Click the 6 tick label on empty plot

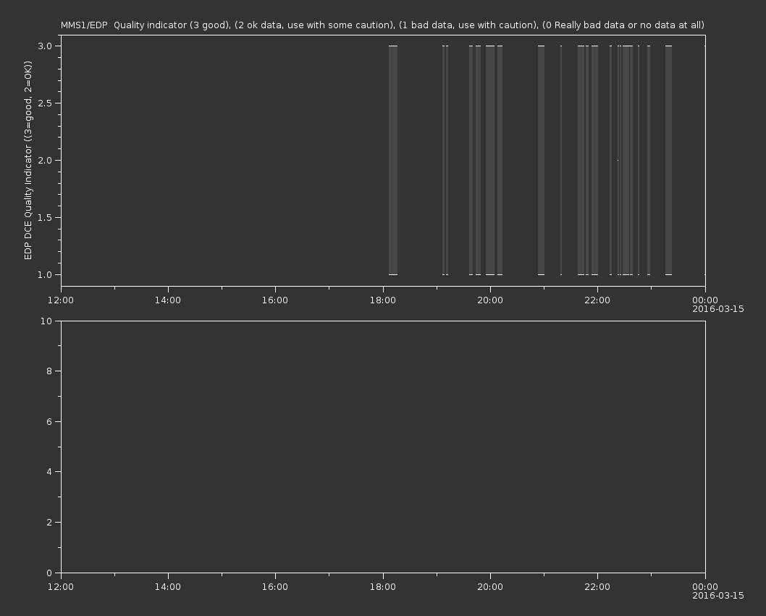[x=49, y=421]
